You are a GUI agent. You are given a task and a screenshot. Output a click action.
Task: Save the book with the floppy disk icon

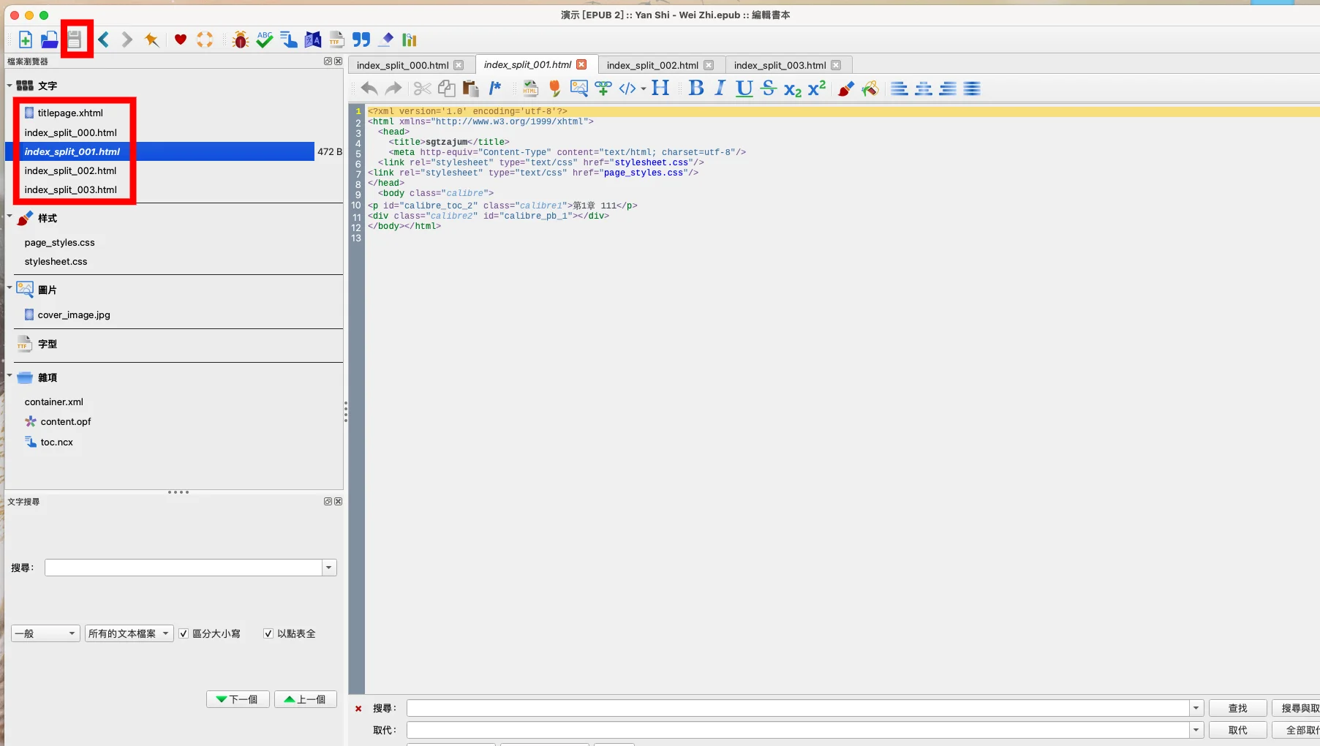coord(75,39)
